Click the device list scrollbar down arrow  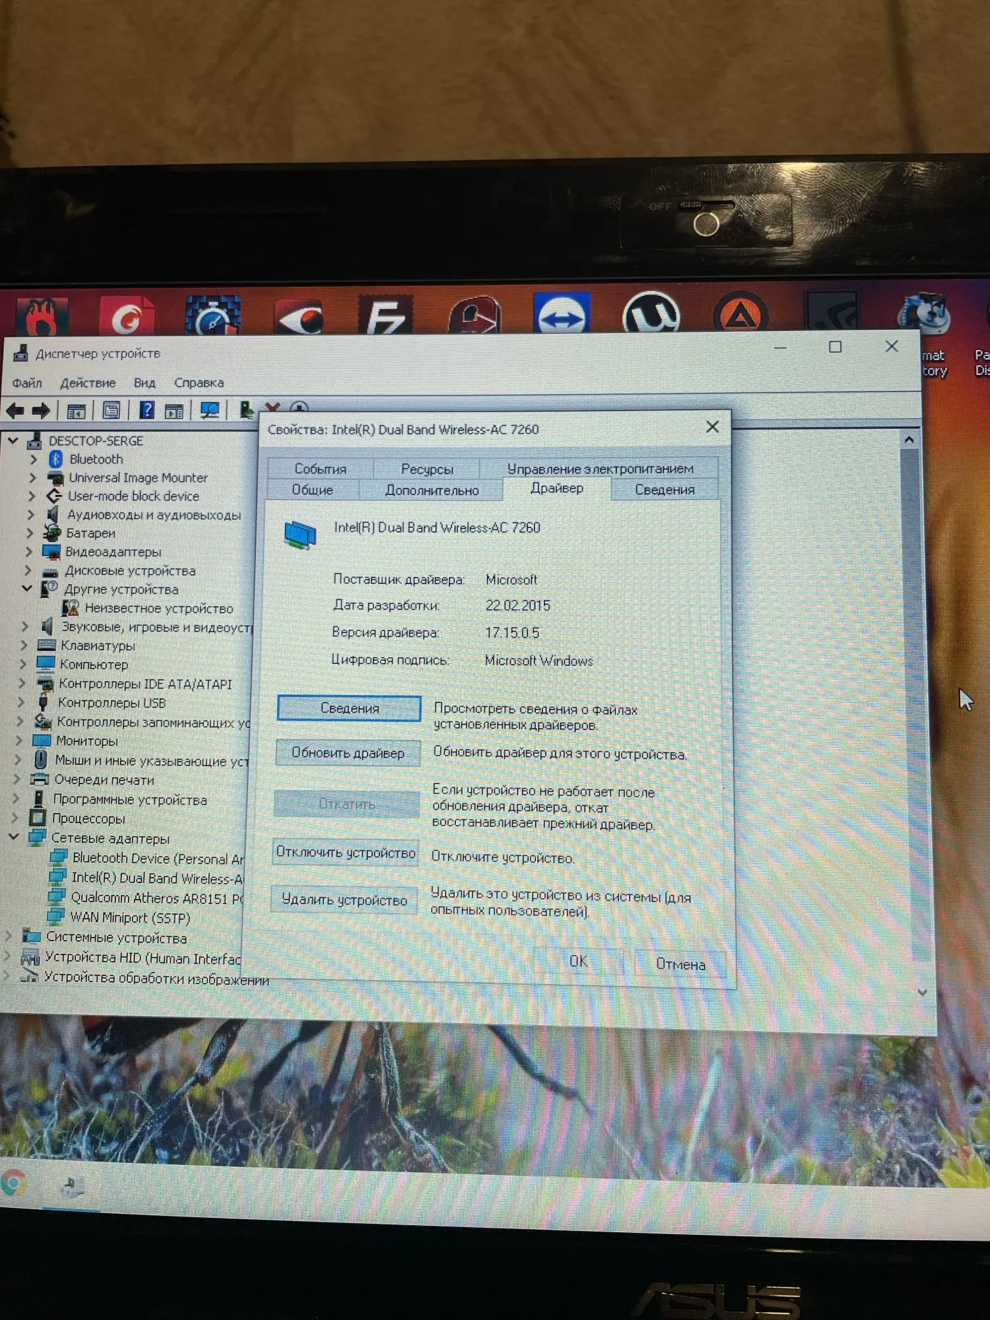[x=922, y=992]
